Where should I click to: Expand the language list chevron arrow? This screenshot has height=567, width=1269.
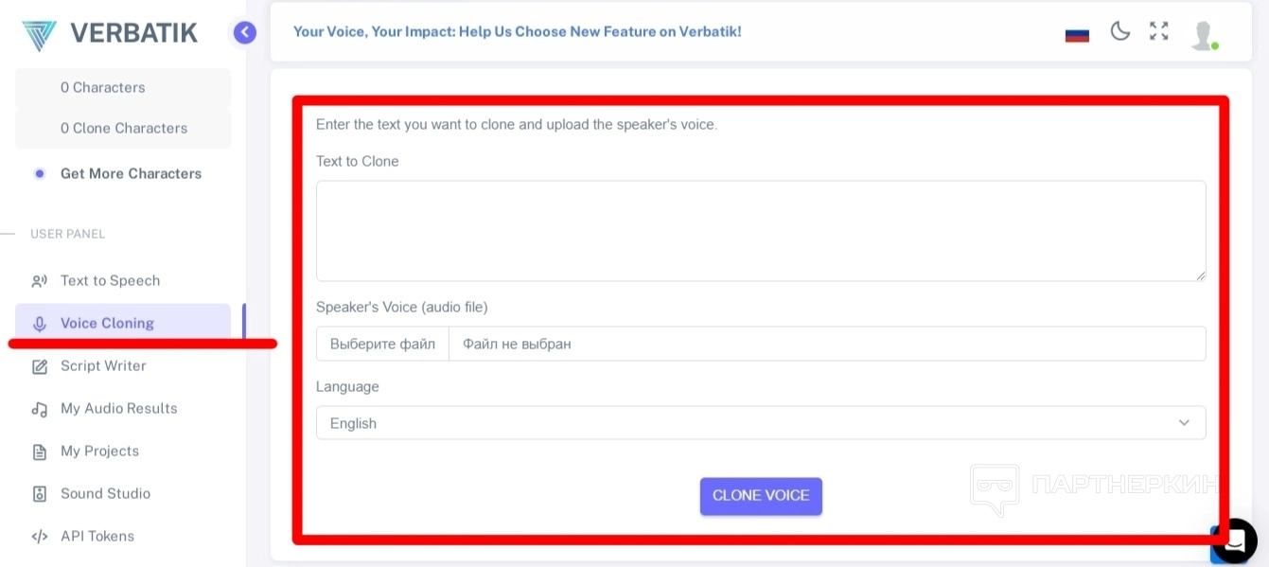click(1184, 423)
